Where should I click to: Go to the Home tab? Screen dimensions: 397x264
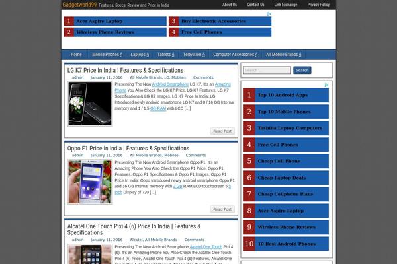click(76, 55)
